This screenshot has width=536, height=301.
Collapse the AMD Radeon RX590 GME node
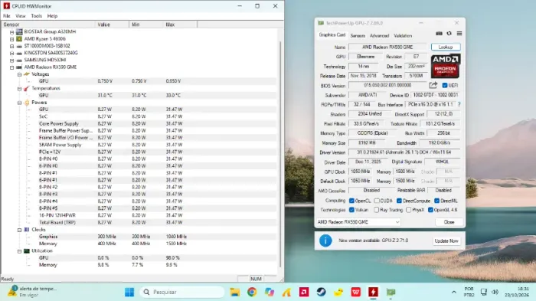tap(12, 67)
